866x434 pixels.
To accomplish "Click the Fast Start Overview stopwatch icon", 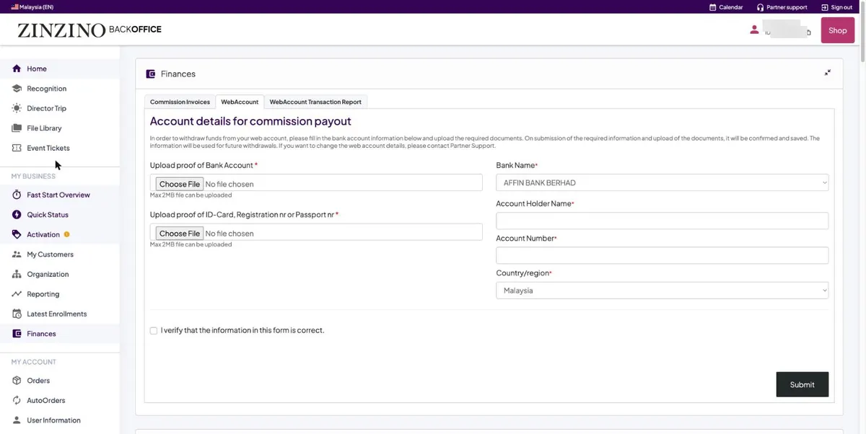I will (x=17, y=195).
